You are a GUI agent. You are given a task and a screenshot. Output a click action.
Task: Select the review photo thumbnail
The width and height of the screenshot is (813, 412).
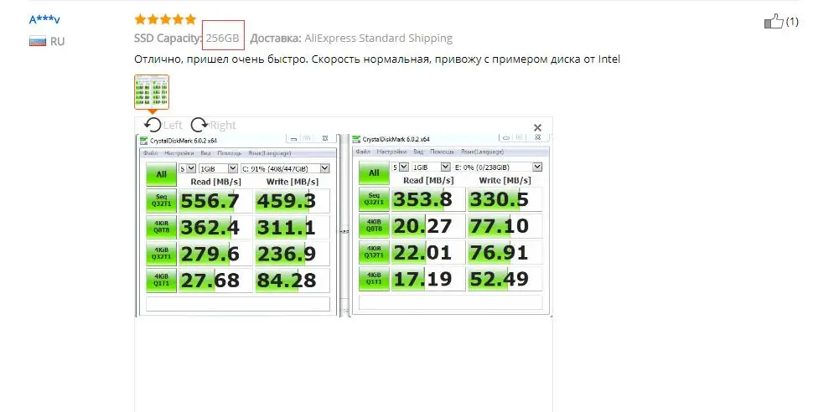tap(152, 93)
